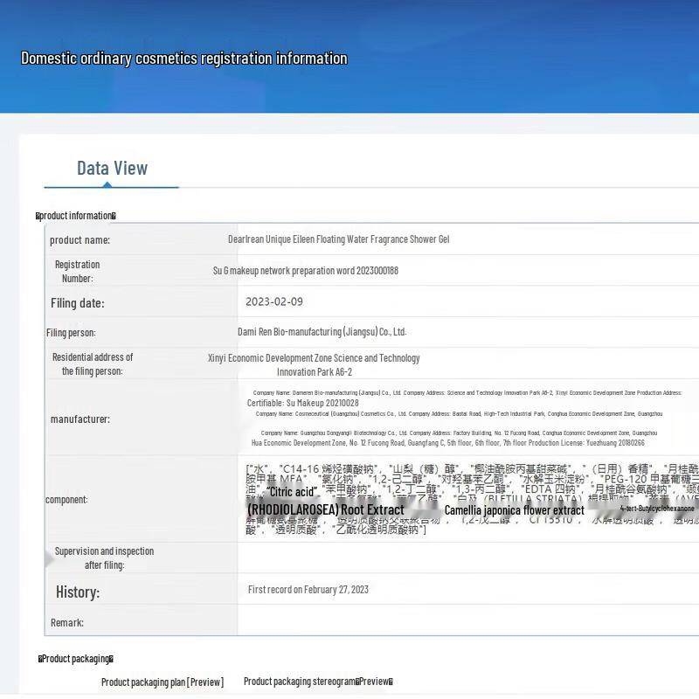The height and width of the screenshot is (699, 699).
Task: Click the 4-tert-Butylcyclohexanone ingredient text
Action: point(657,509)
